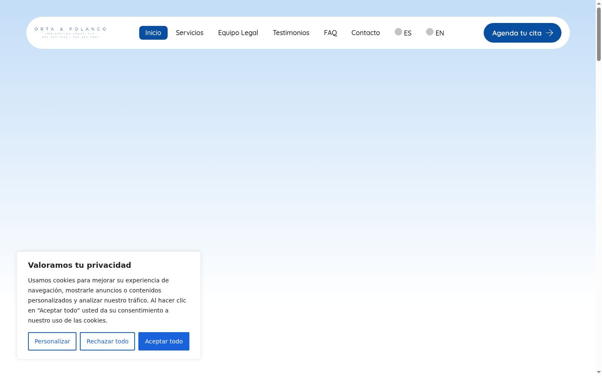The width and height of the screenshot is (602, 376).
Task: Navigate to Contacto
Action: tap(365, 33)
